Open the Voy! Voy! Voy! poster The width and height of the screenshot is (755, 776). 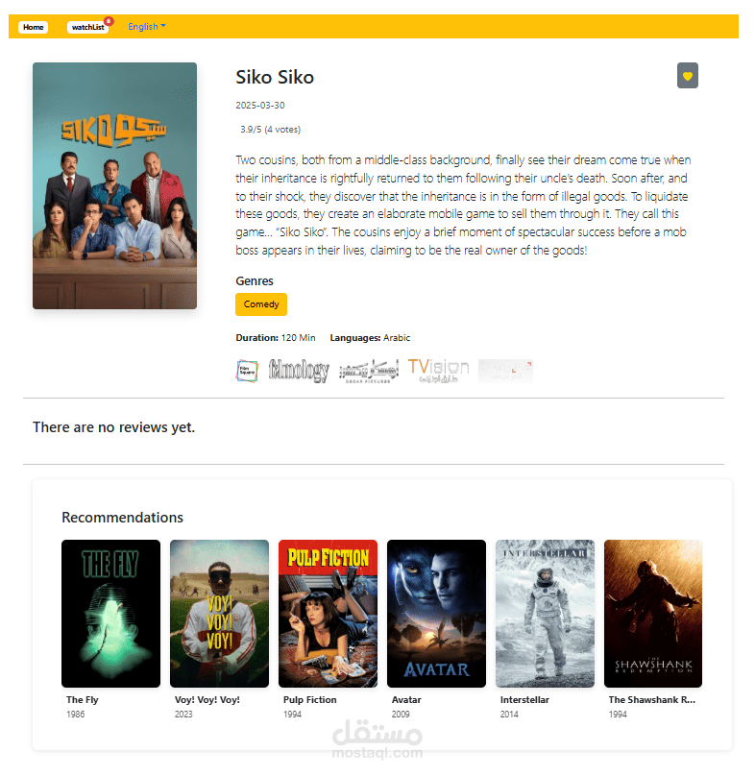pyautogui.click(x=219, y=613)
